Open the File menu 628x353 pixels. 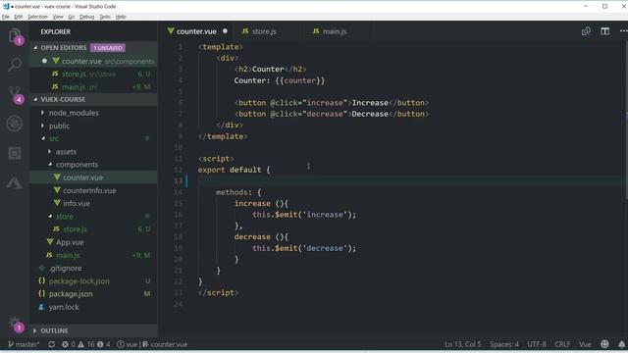click(6, 17)
